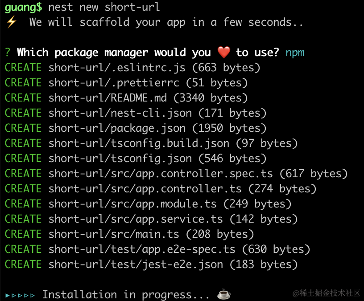Click the short-url/tsconfig.build.json file path
Viewport: 364px width, 301px height.
pyautogui.click(x=139, y=143)
